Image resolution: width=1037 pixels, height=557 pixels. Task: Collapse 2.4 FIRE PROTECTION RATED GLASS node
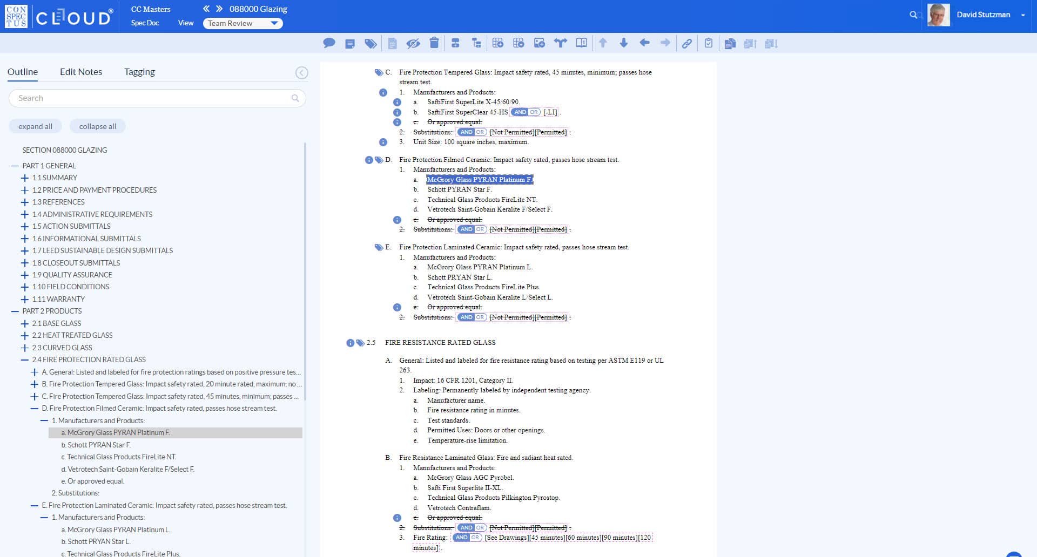pos(25,360)
